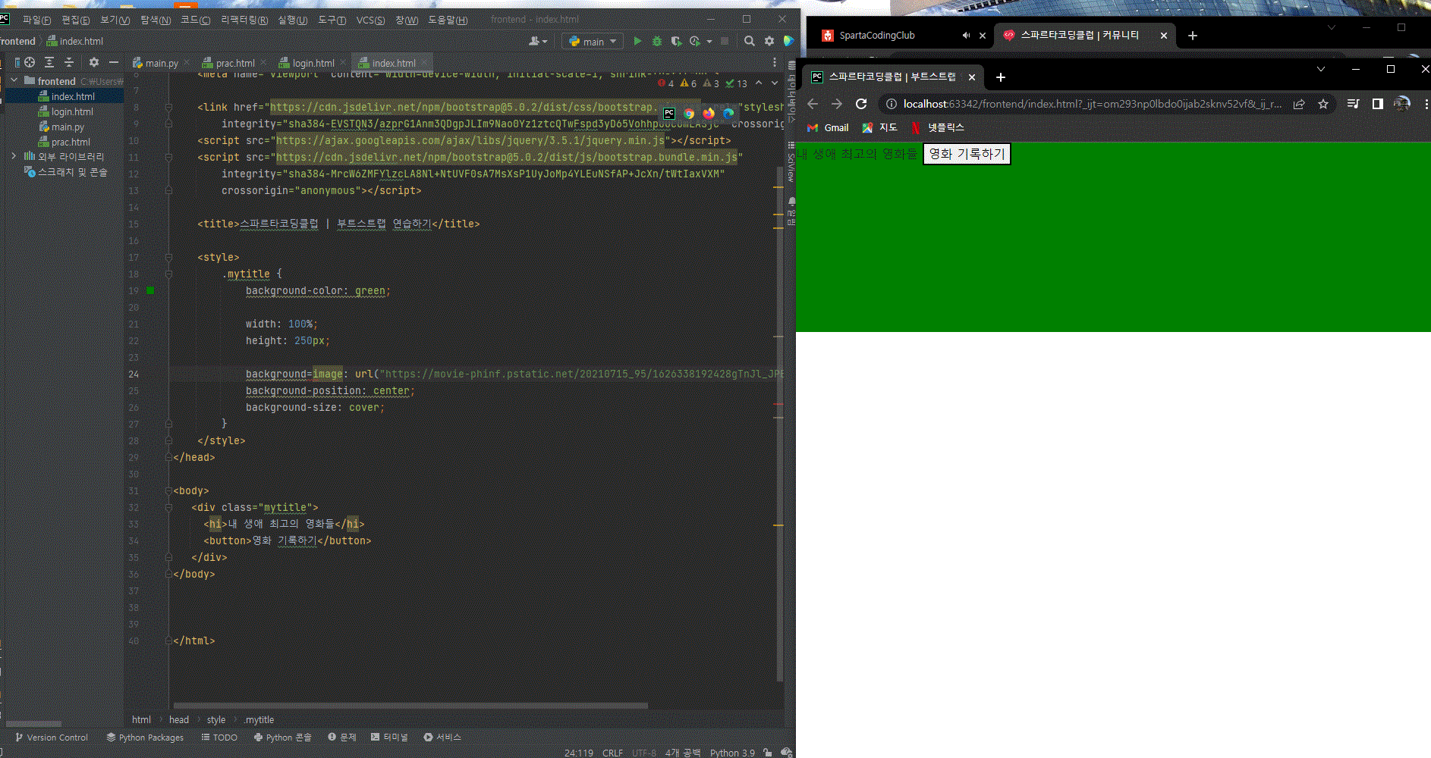Open page in Firefox from editor popup
This screenshot has width=1431, height=758.
click(x=709, y=114)
